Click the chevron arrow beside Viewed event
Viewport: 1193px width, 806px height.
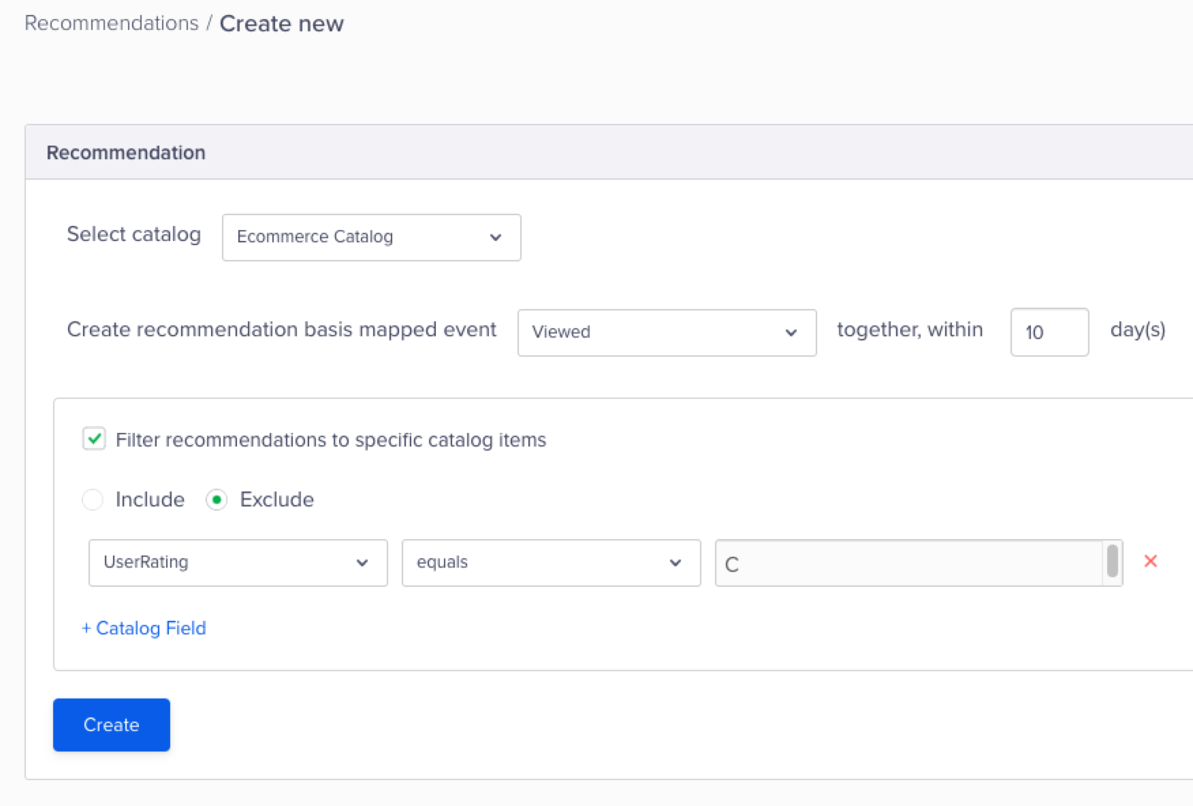[791, 333]
